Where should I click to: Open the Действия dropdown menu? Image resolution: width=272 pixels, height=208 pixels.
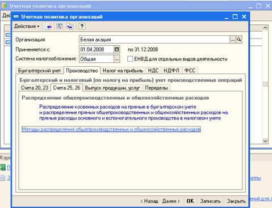(27, 26)
